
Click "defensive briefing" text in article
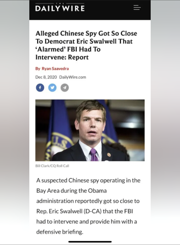pyautogui.click(x=60, y=232)
